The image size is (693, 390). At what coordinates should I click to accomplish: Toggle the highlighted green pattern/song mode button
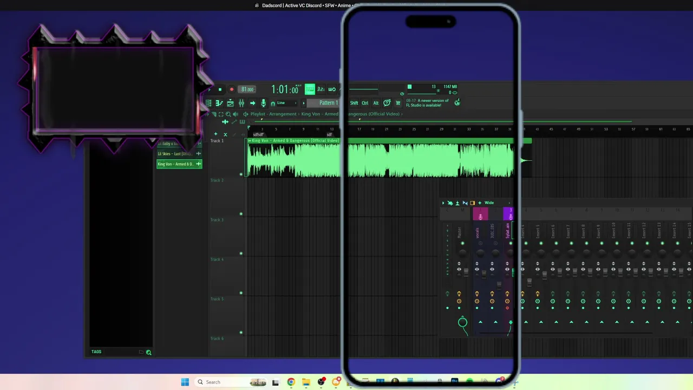point(310,89)
